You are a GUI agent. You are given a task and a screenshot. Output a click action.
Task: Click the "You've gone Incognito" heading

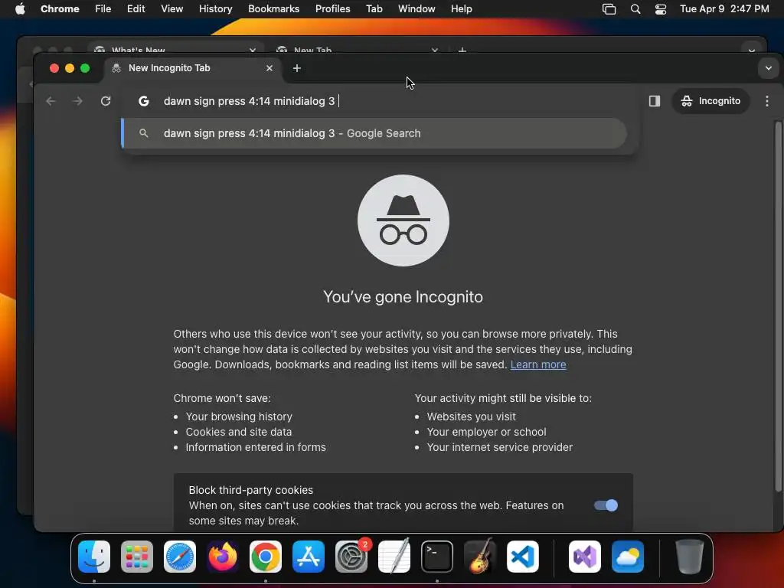[403, 297]
